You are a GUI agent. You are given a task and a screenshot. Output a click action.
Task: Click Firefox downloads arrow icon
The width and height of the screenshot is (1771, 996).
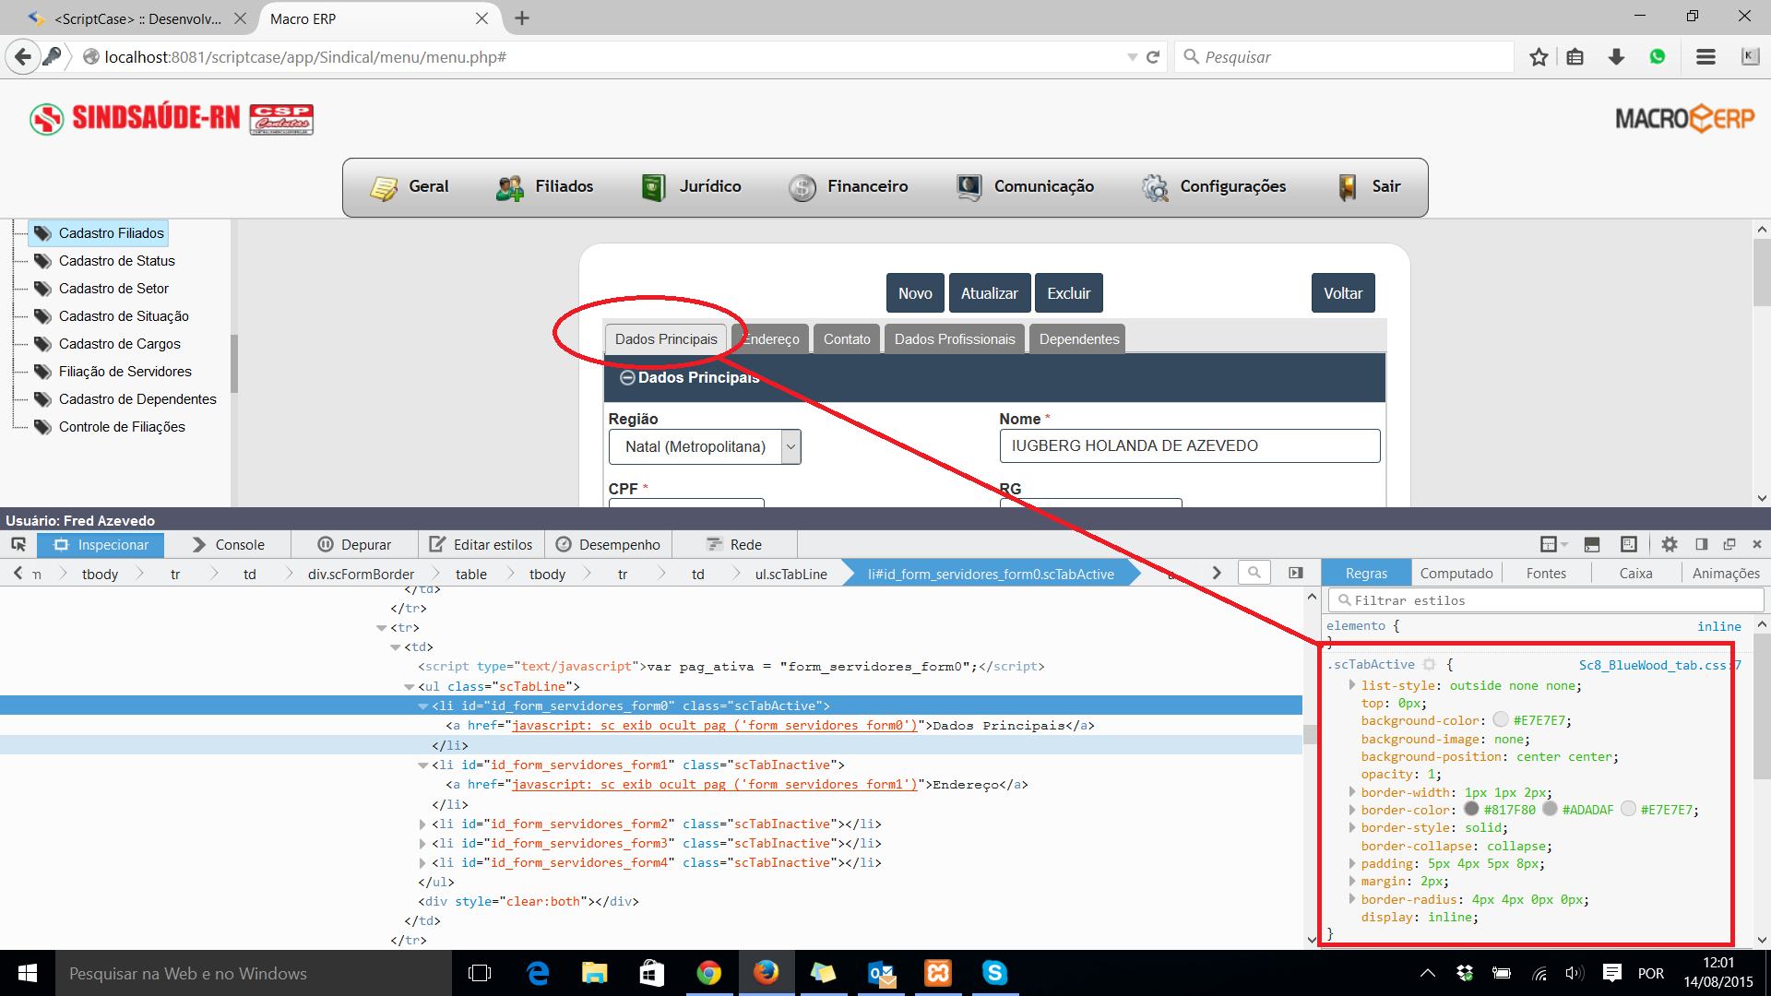pos(1616,57)
